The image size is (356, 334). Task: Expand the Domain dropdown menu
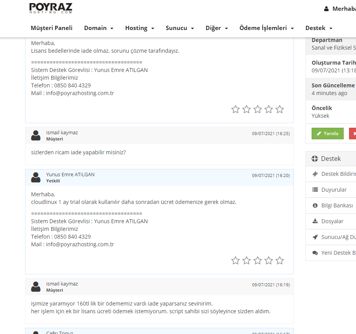(99, 28)
